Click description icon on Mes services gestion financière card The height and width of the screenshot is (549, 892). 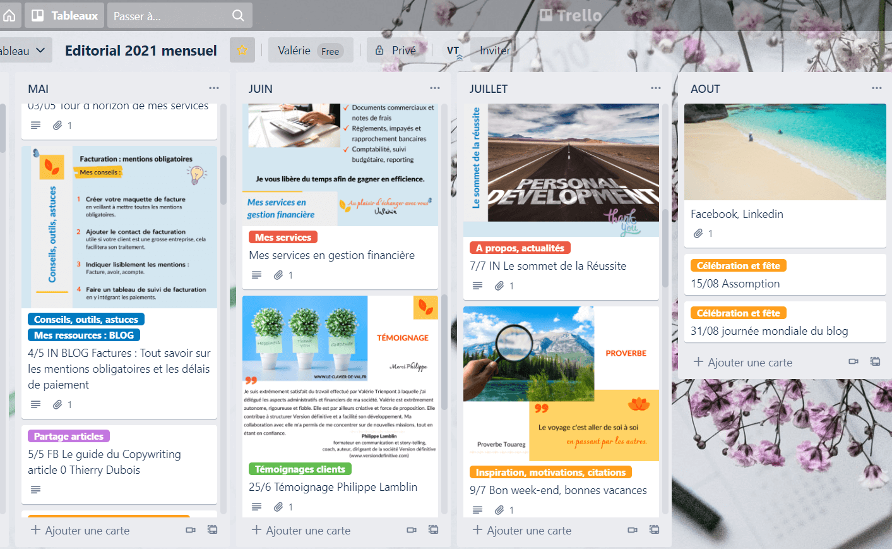coord(257,275)
